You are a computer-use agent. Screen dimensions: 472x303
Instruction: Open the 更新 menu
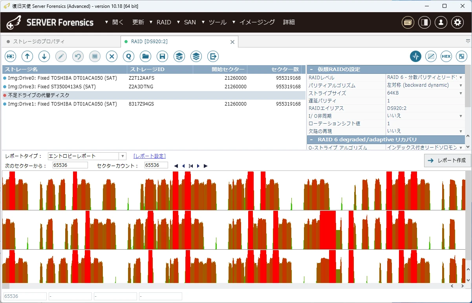138,22
